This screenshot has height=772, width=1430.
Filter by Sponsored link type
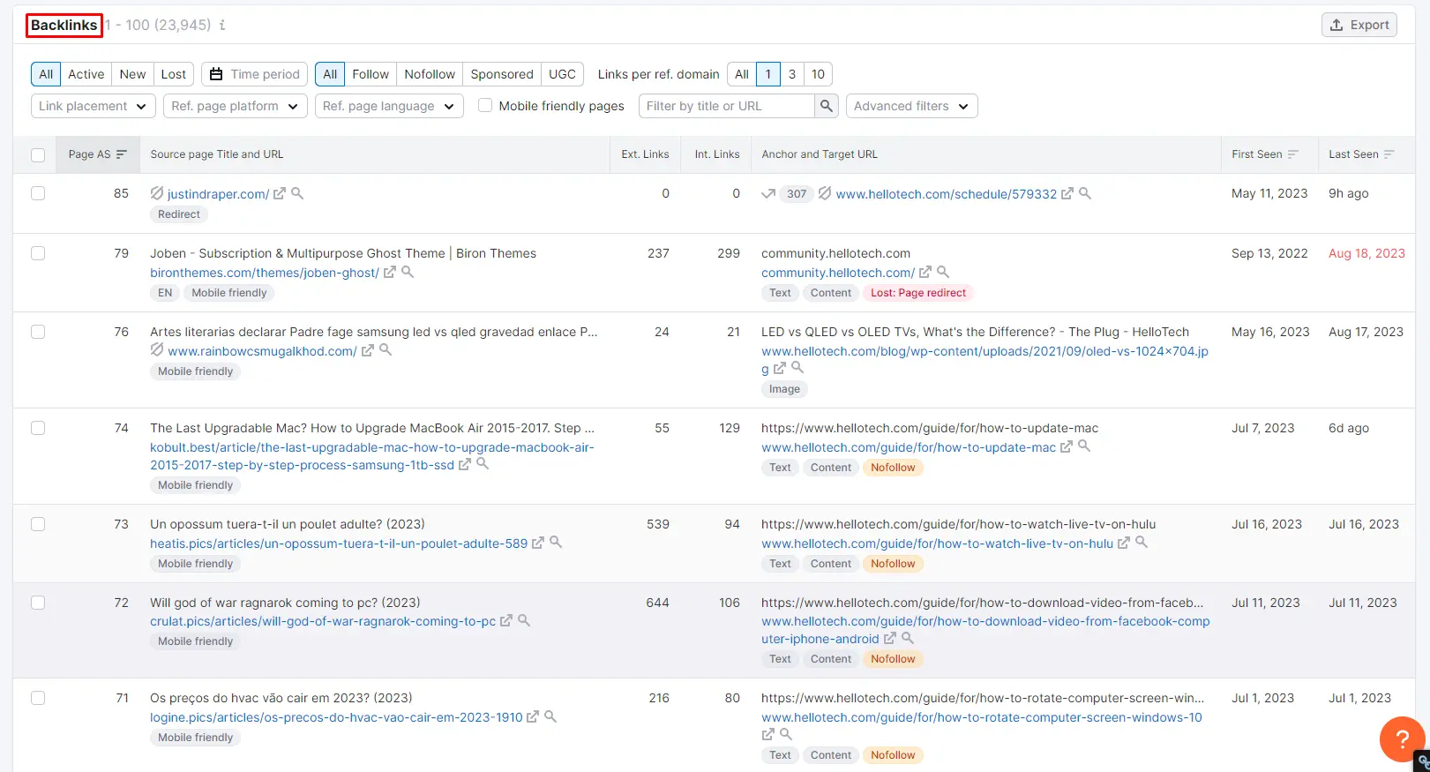pos(502,74)
